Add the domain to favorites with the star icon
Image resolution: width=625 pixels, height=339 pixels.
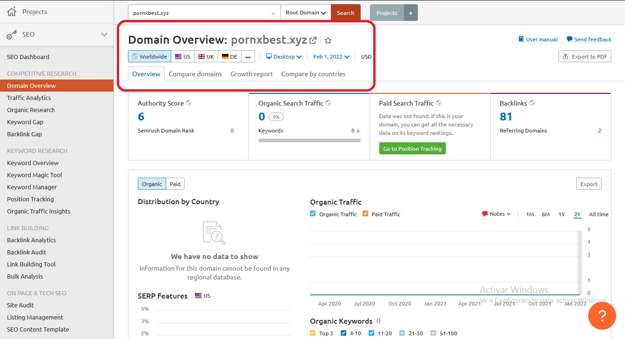328,40
